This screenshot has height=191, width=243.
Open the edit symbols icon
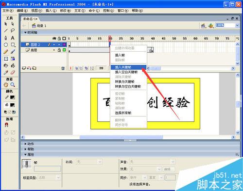(x=211, y=26)
